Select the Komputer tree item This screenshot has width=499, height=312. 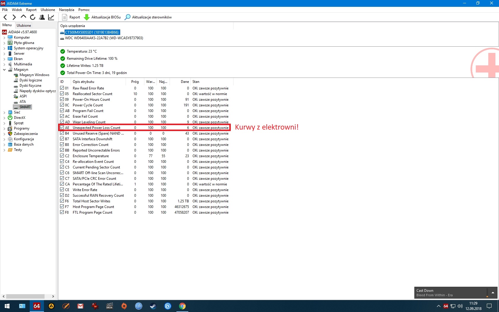coord(22,37)
